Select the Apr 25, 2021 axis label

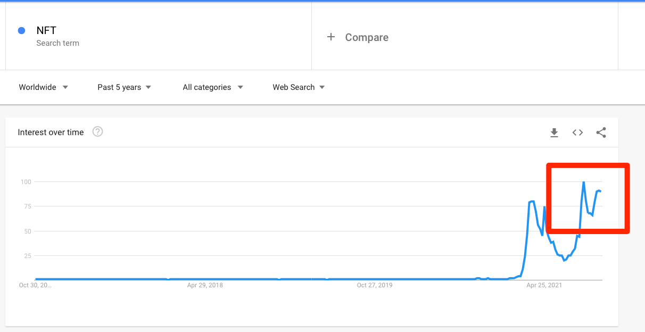point(544,285)
